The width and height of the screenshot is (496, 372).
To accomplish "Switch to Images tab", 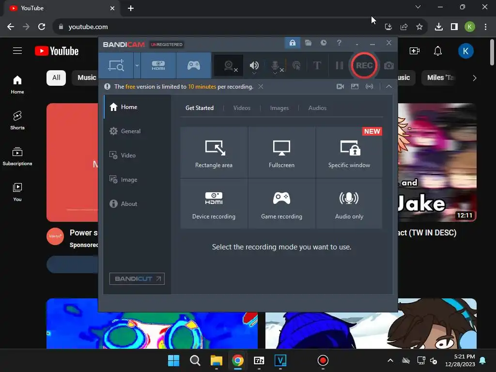I will pos(279,108).
